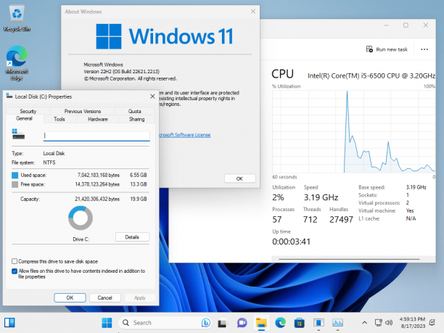The height and width of the screenshot is (333, 444).
Task: Click the Windows logo in About Windows
Action: 109,36
